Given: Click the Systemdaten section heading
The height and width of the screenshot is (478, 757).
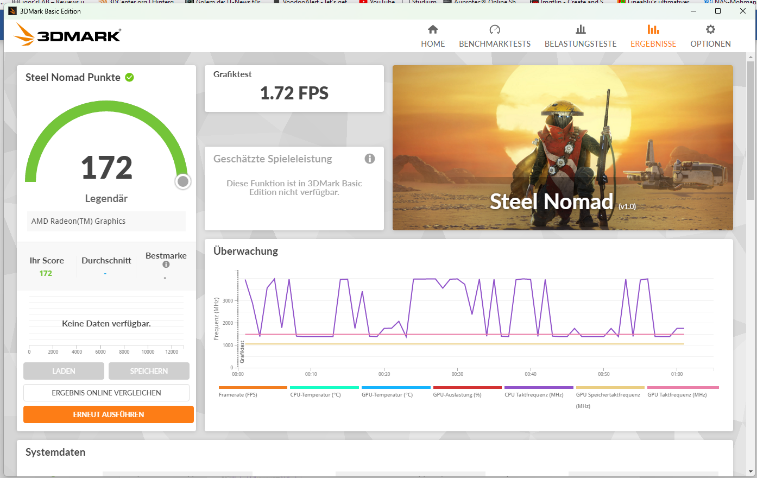Looking at the screenshot, I should coord(55,452).
